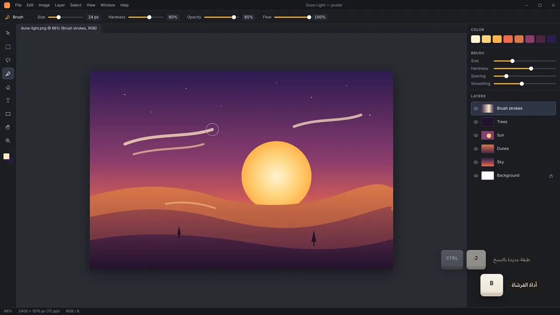
Task: Pick the first cream color swatch
Action: pos(476,39)
